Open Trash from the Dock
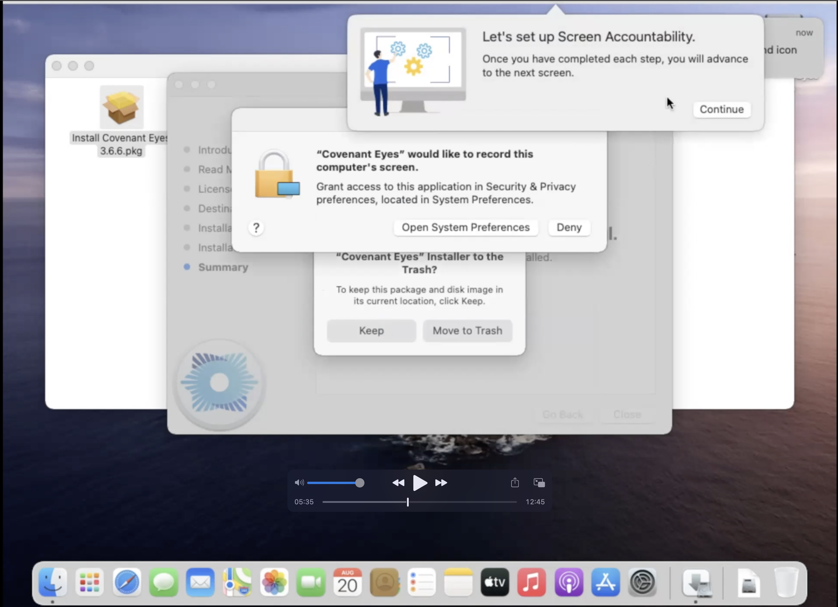 click(786, 582)
